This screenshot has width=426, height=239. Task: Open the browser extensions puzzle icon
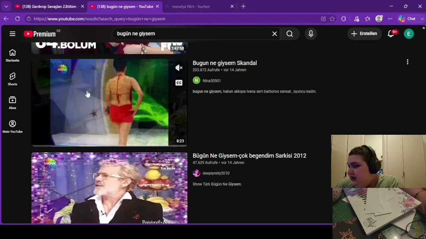click(343, 19)
